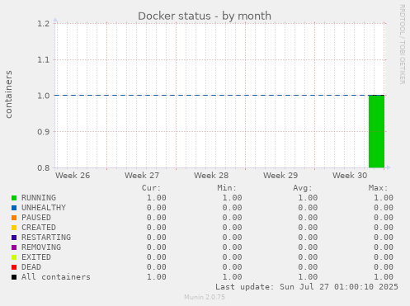Click the 0.8 y-axis value

point(44,167)
